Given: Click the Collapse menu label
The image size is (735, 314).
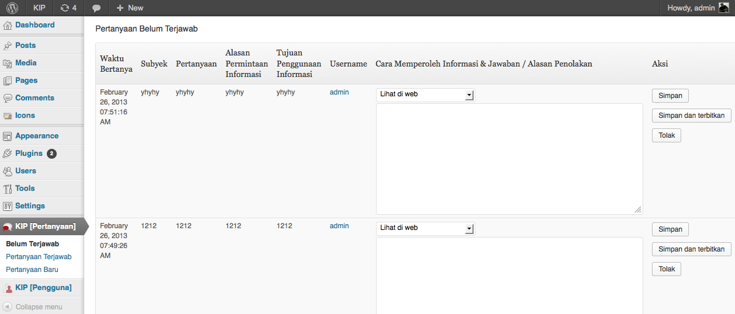Looking at the screenshot, I should coord(39,307).
